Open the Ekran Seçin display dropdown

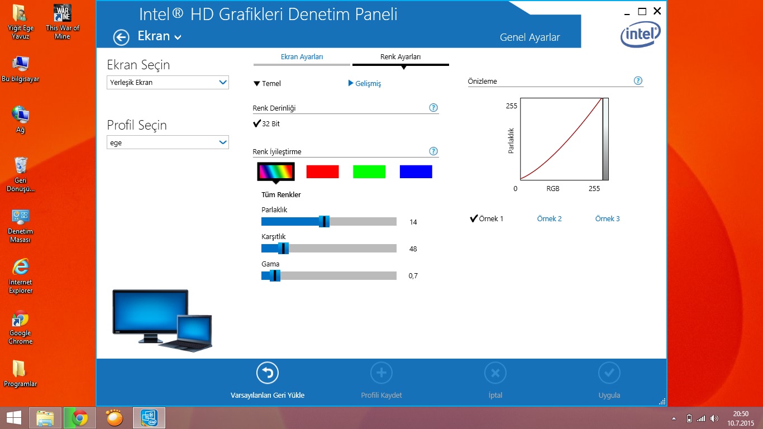coord(168,83)
